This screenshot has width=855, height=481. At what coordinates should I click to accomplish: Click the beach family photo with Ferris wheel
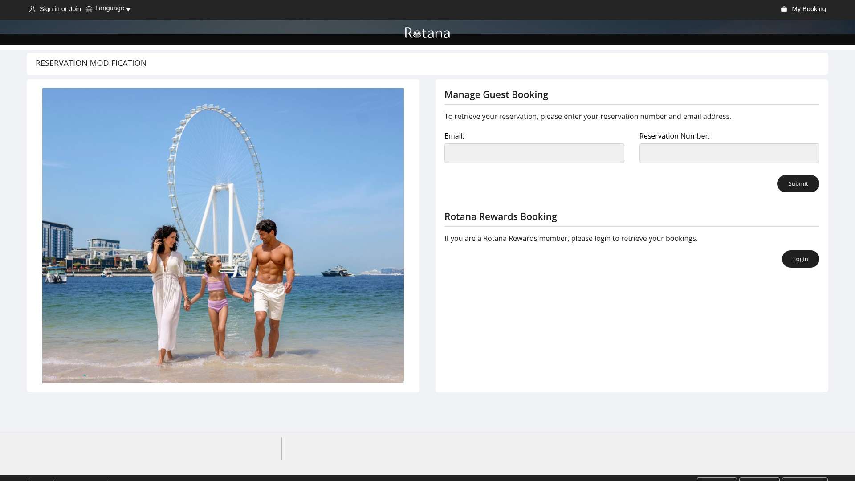click(x=223, y=236)
